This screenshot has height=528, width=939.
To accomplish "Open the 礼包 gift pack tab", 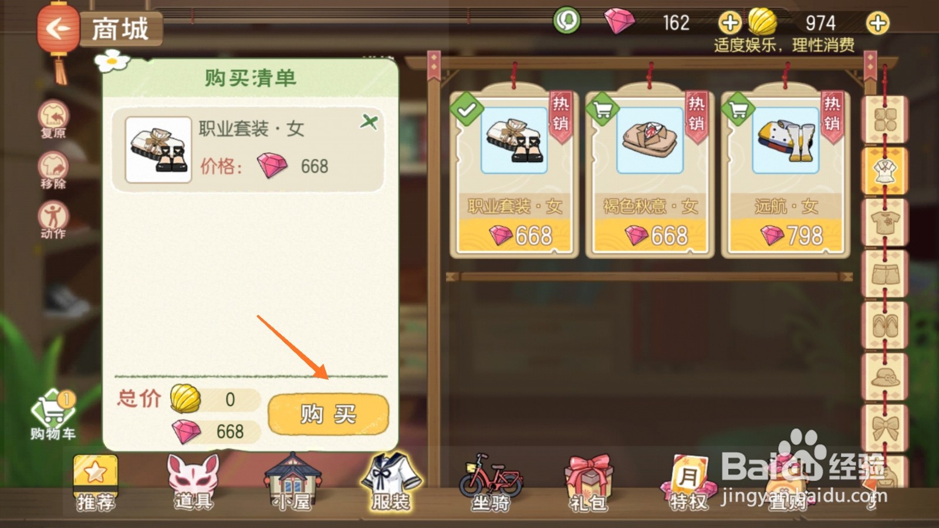I will point(589,483).
